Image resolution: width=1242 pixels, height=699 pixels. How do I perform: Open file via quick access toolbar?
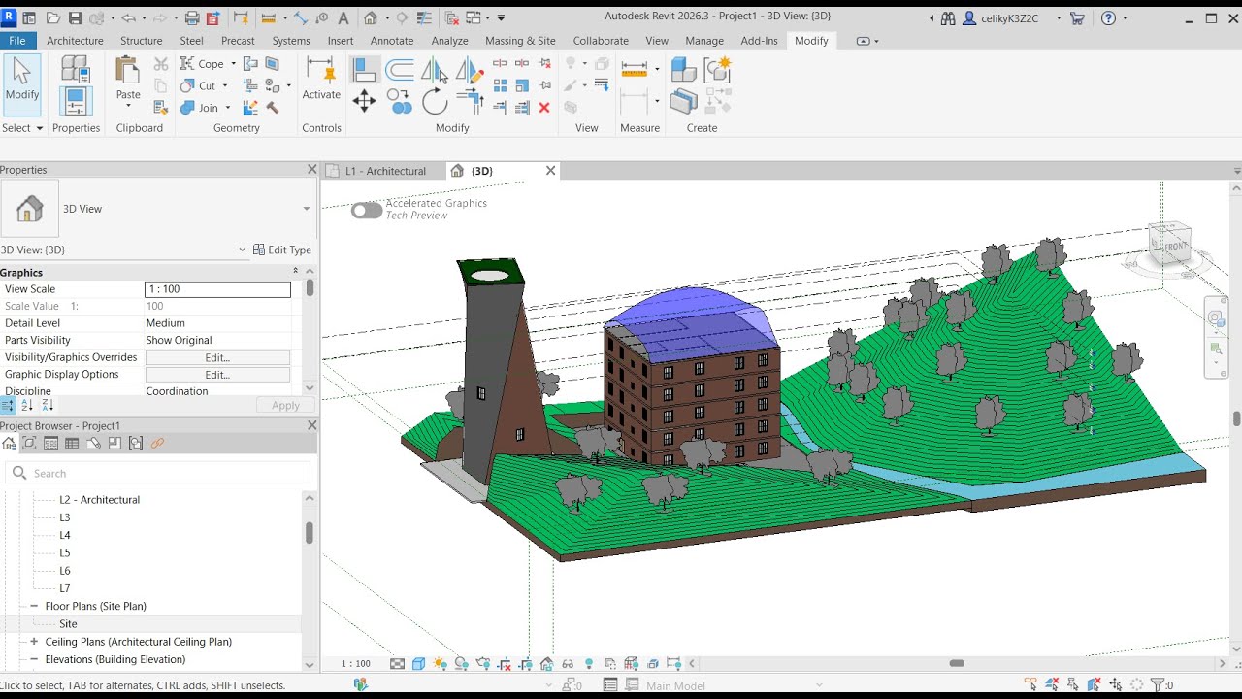tap(53, 17)
